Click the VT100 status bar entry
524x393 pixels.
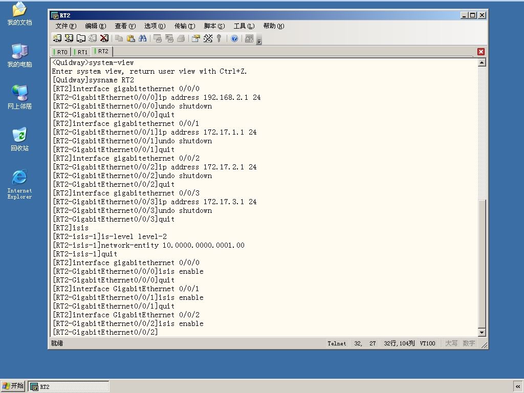427,343
